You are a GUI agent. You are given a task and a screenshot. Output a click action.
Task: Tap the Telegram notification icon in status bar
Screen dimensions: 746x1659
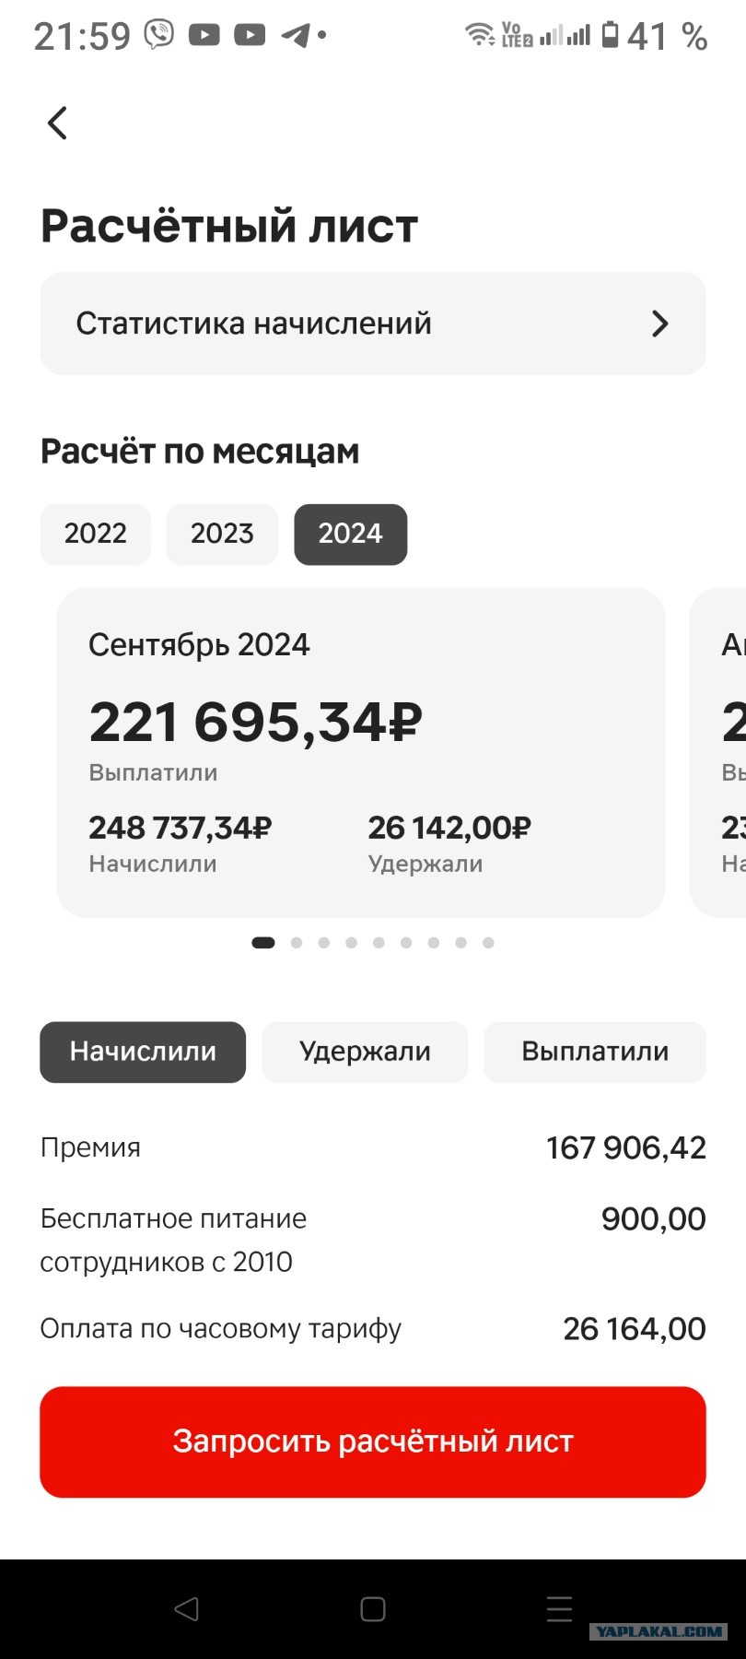(x=296, y=35)
